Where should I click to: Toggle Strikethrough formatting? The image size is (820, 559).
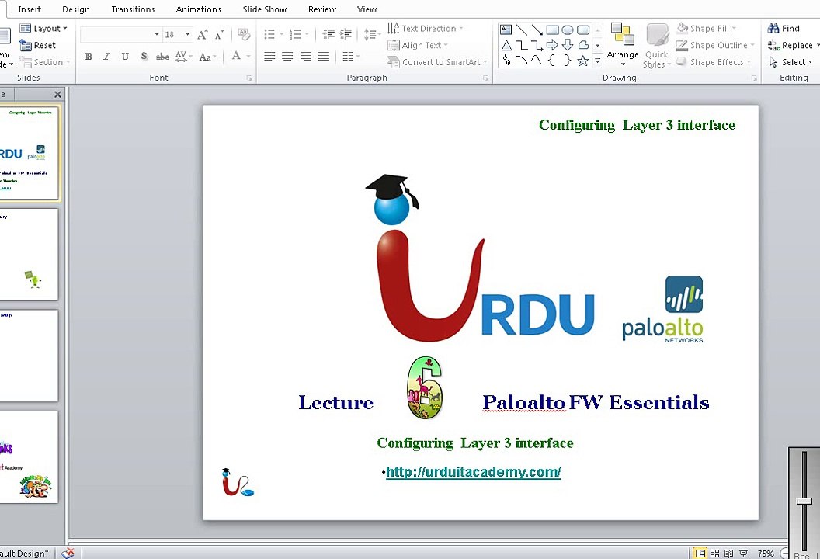point(162,57)
